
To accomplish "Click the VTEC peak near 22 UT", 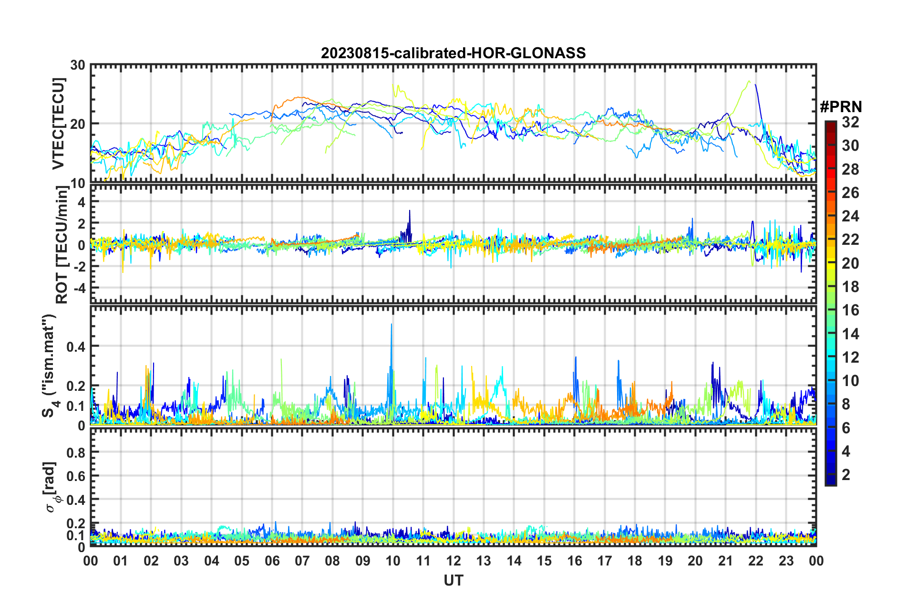I will tap(755, 86).
